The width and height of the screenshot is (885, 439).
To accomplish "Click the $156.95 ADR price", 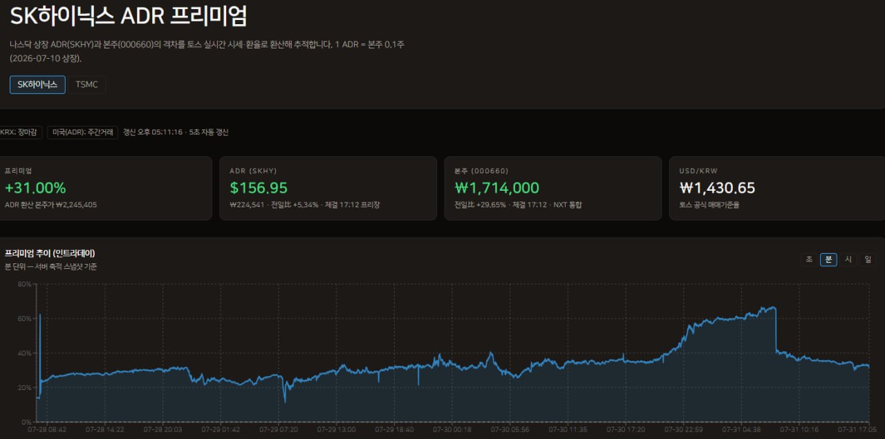I will (259, 188).
